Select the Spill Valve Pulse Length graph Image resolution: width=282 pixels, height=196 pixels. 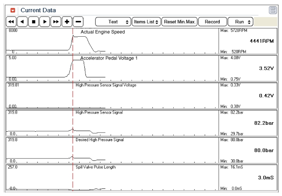[112, 177]
